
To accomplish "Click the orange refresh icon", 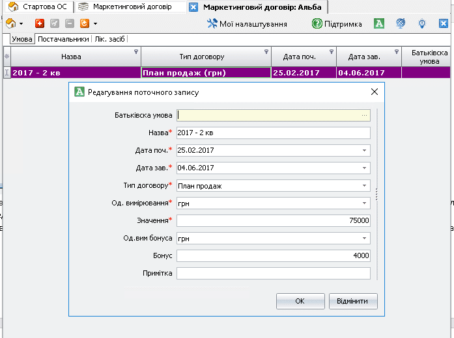I will coord(84,23).
